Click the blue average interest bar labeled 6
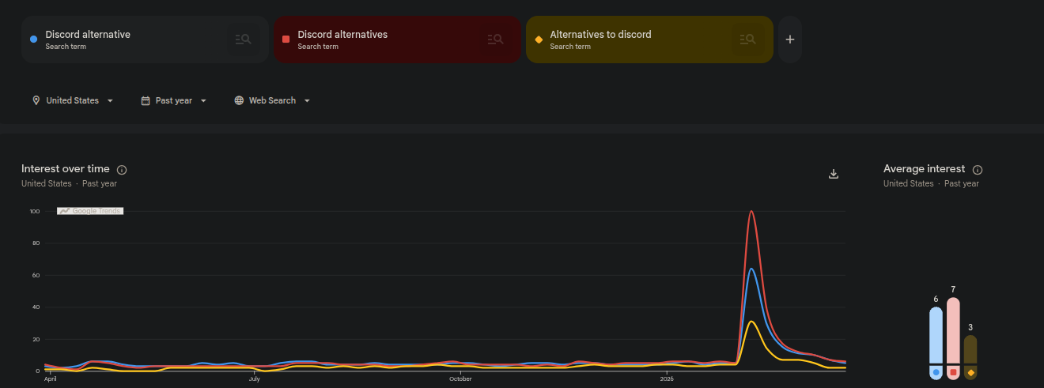 tap(936, 336)
